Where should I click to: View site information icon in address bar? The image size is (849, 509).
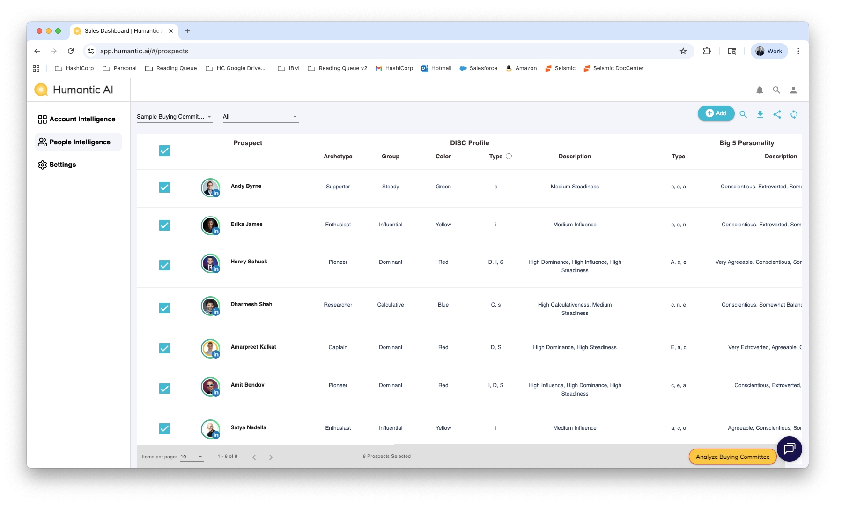tap(91, 51)
